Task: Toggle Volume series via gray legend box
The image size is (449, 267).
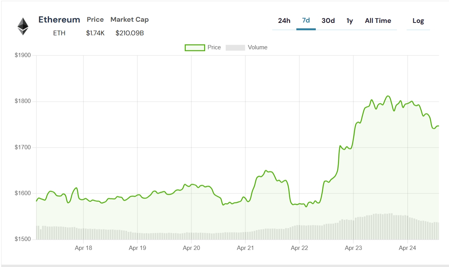Action: tap(235, 47)
